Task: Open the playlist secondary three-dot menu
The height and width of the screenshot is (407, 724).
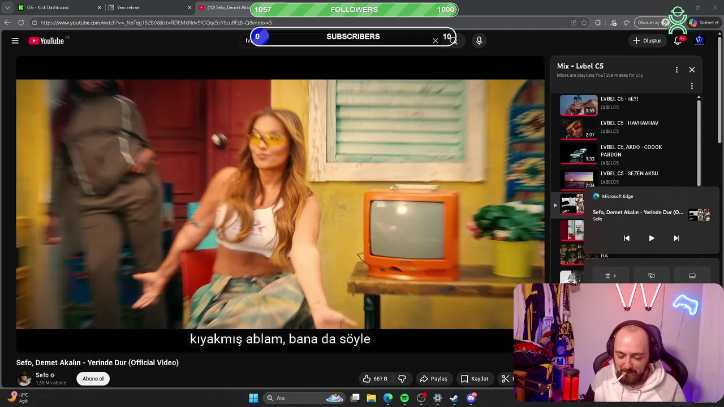Action: (692, 86)
